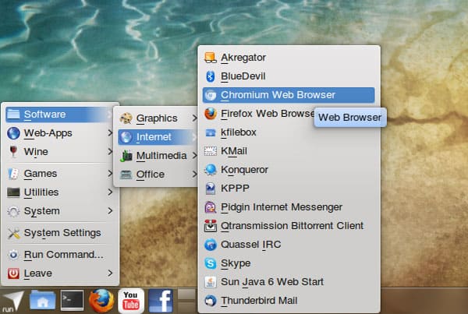This screenshot has width=468, height=314.
Task: Launch Pidgin Internet Messenger entry
Action: pyautogui.click(x=289, y=207)
